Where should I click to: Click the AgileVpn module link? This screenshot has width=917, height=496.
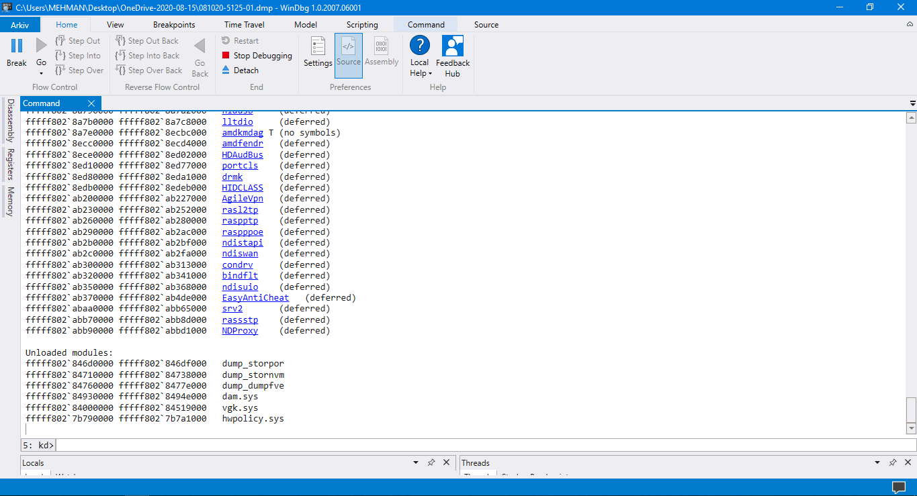[243, 199]
